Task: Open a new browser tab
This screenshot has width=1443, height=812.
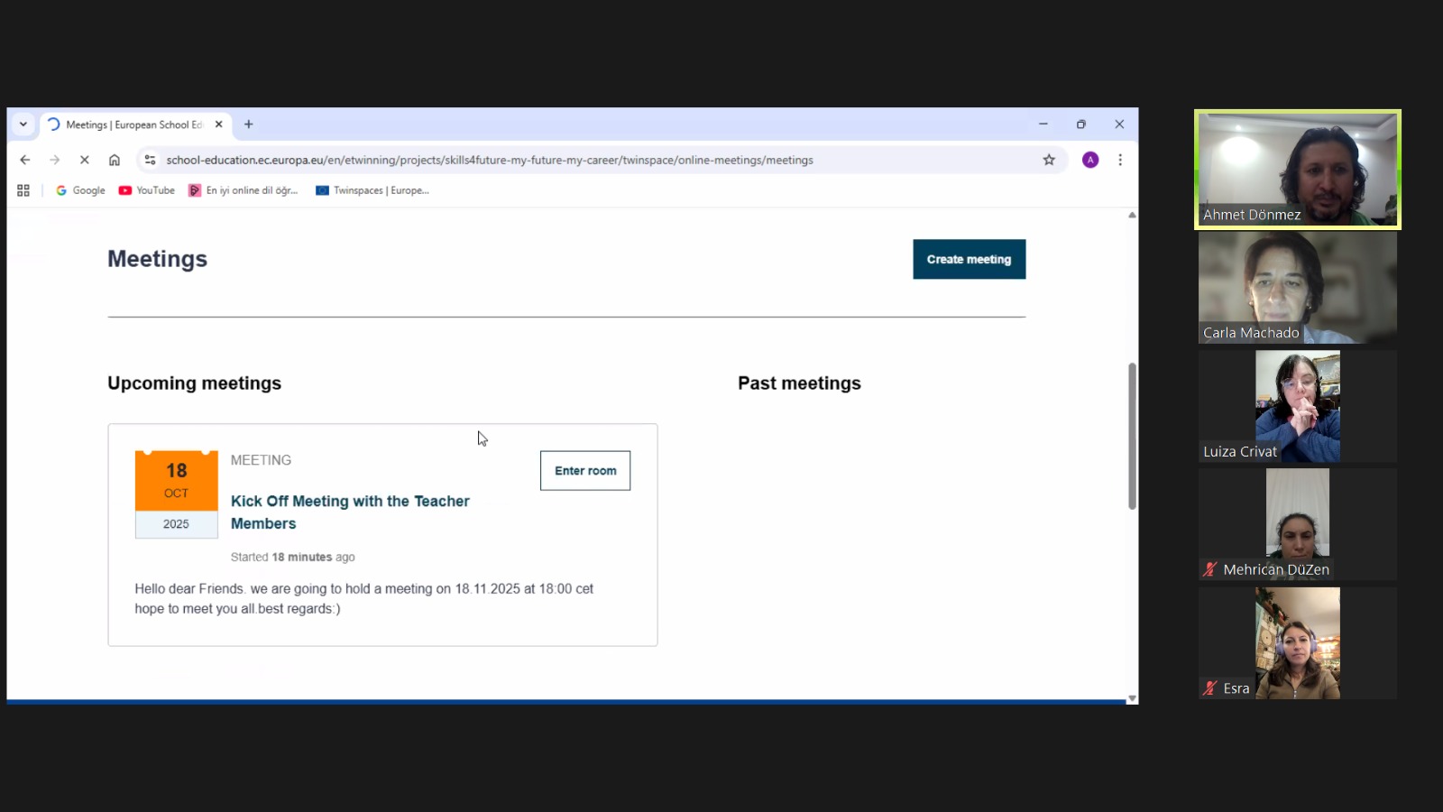Action: (249, 125)
